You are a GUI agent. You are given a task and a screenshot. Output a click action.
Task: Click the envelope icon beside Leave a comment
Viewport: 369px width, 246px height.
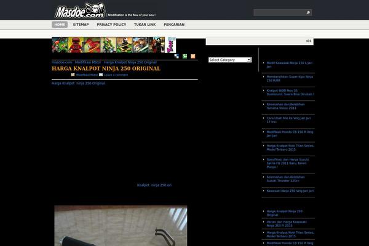coord(101,74)
